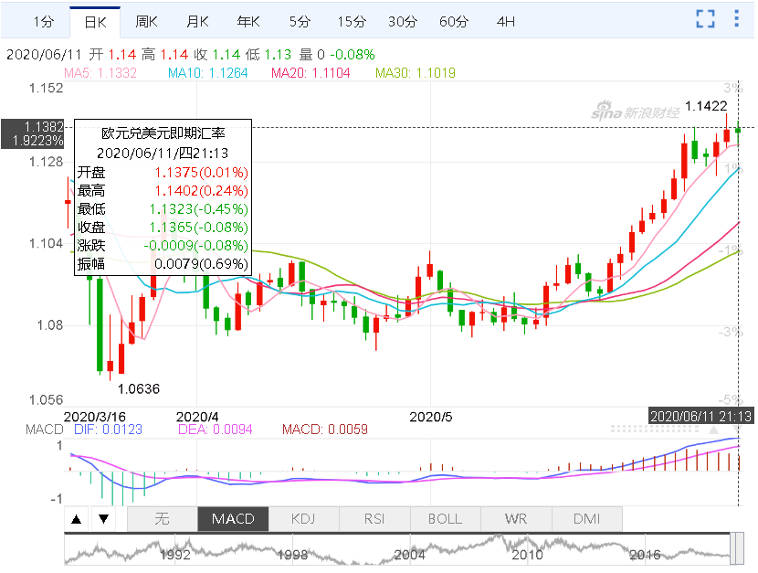Open the three-dot more options menu
The width and height of the screenshot is (758, 573).
736,18
